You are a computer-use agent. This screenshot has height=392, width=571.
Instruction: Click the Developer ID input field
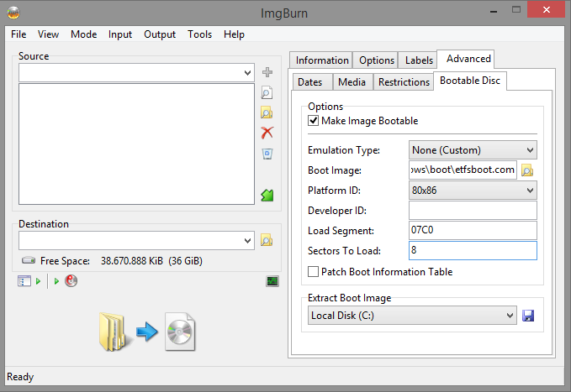tap(473, 210)
